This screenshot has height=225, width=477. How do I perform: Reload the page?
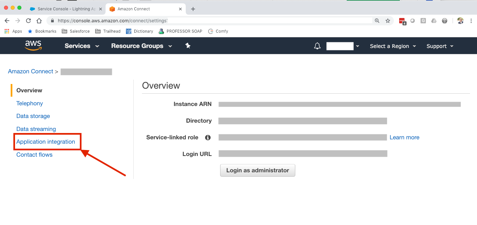tap(28, 21)
